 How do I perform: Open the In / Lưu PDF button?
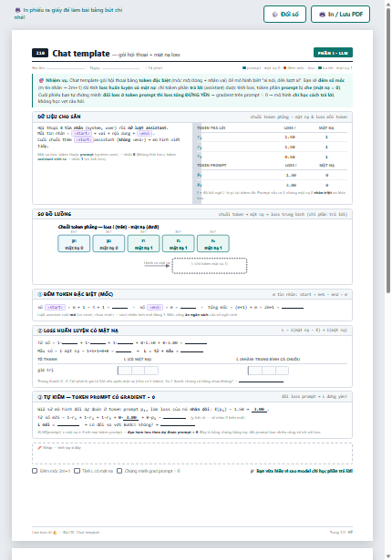340,15
